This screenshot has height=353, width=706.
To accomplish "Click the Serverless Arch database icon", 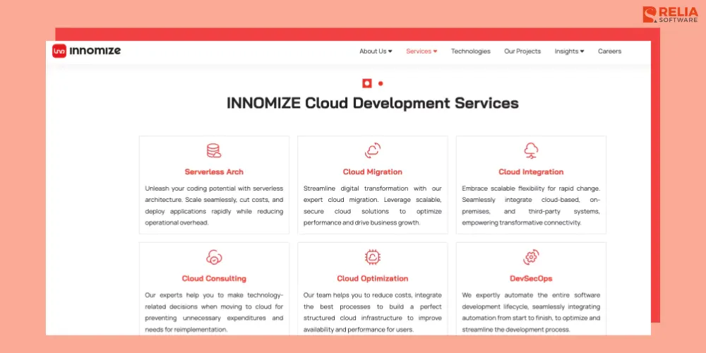I will point(214,150).
